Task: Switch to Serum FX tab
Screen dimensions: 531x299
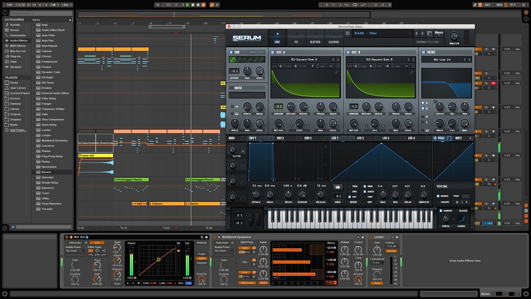Action: (296, 38)
